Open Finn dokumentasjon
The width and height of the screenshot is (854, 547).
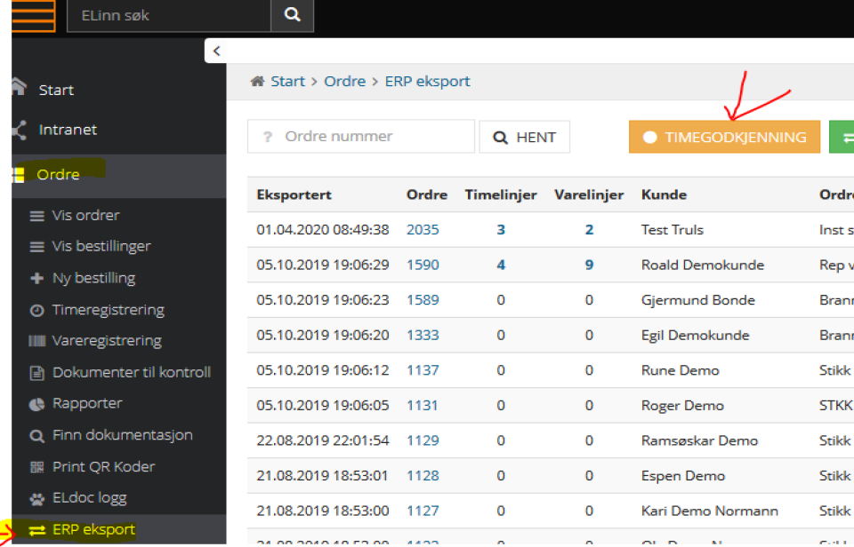point(123,435)
